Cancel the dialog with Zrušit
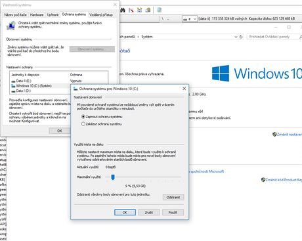This screenshot has height=241, width=302. coord(149,212)
